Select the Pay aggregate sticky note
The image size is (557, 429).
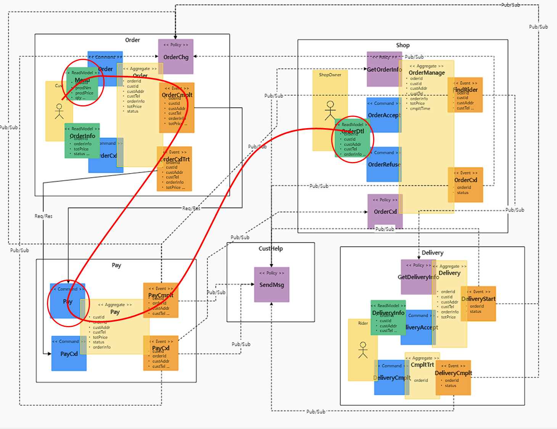pyautogui.click(x=115, y=326)
